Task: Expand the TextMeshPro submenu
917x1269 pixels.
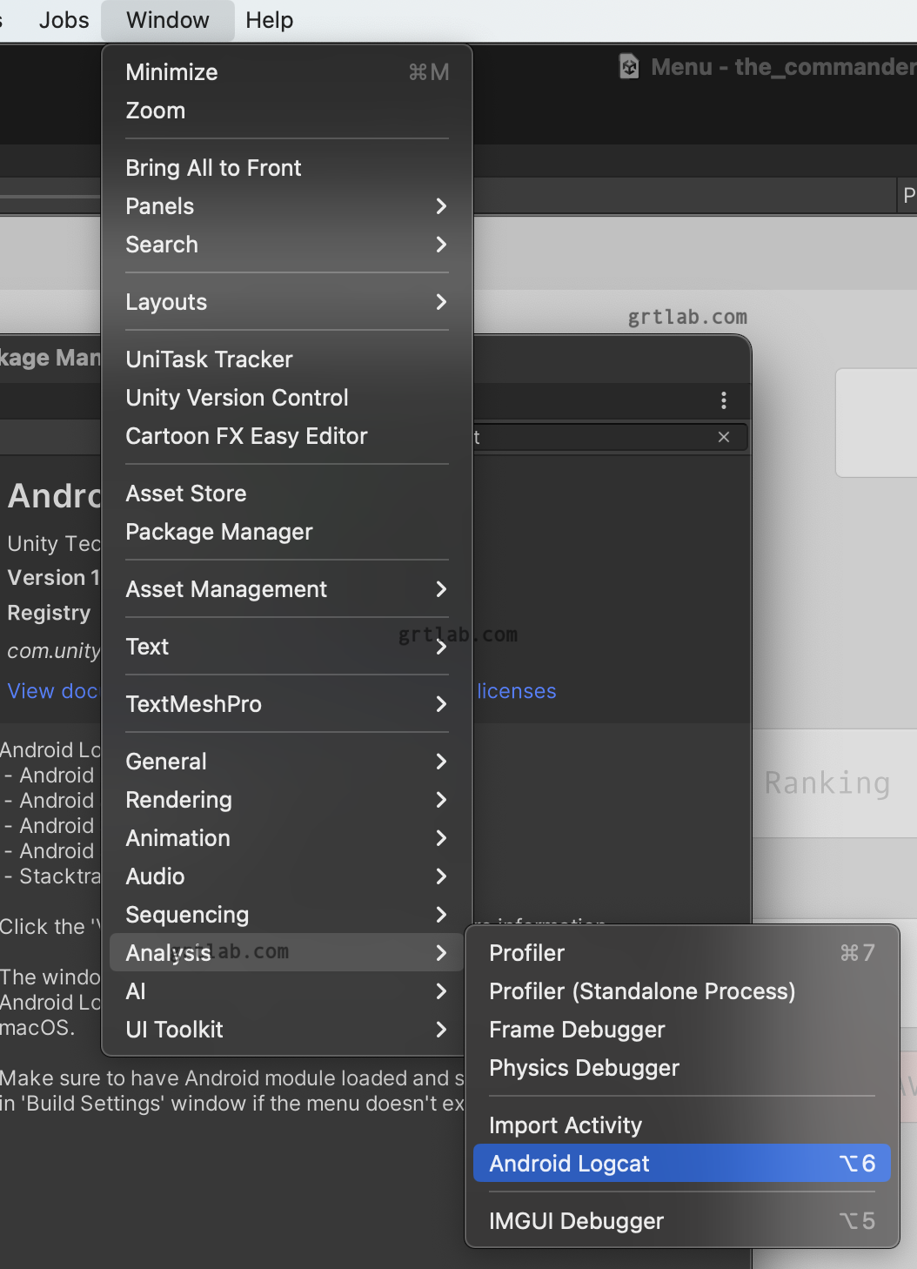Action: (194, 703)
